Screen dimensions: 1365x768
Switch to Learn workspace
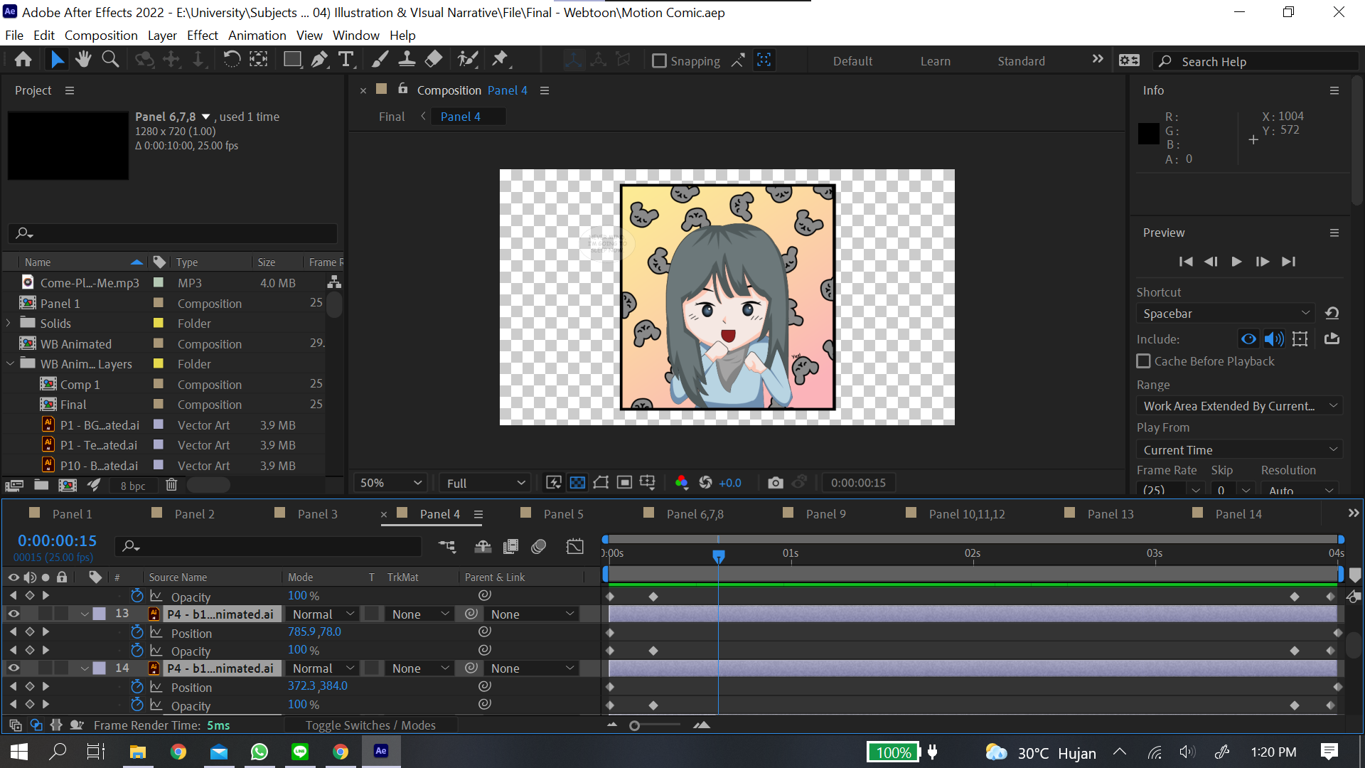pos(935,61)
